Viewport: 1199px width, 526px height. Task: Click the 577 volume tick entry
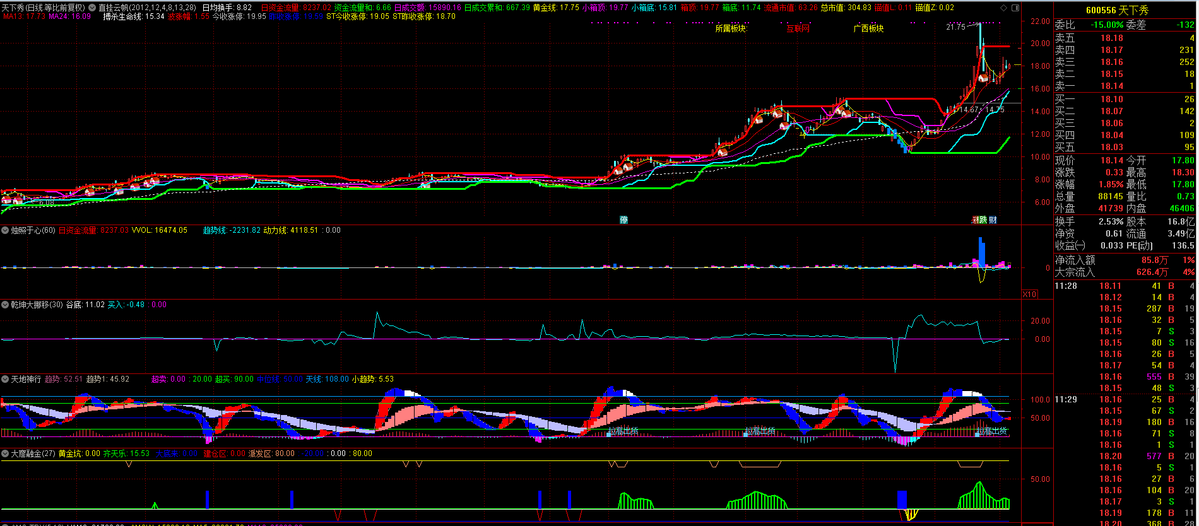[1154, 456]
